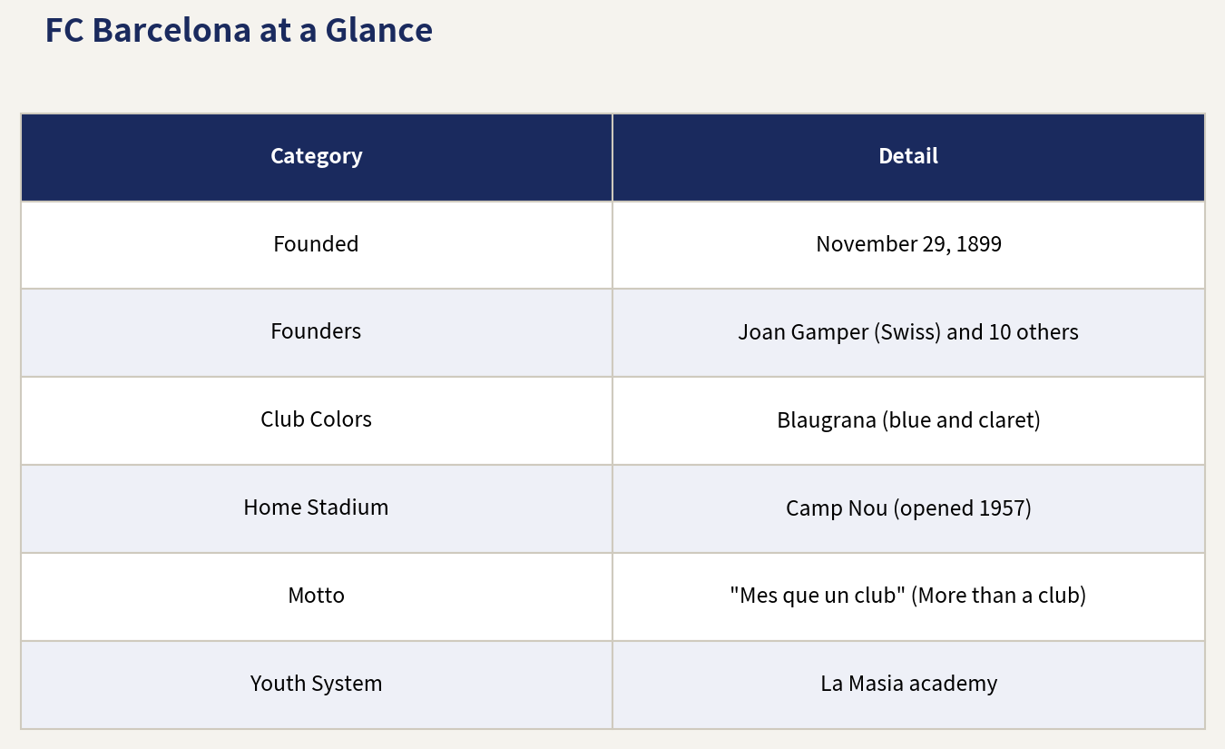Click the word Barcelona in title
Screen dimensions: 1225x749
click(171, 30)
